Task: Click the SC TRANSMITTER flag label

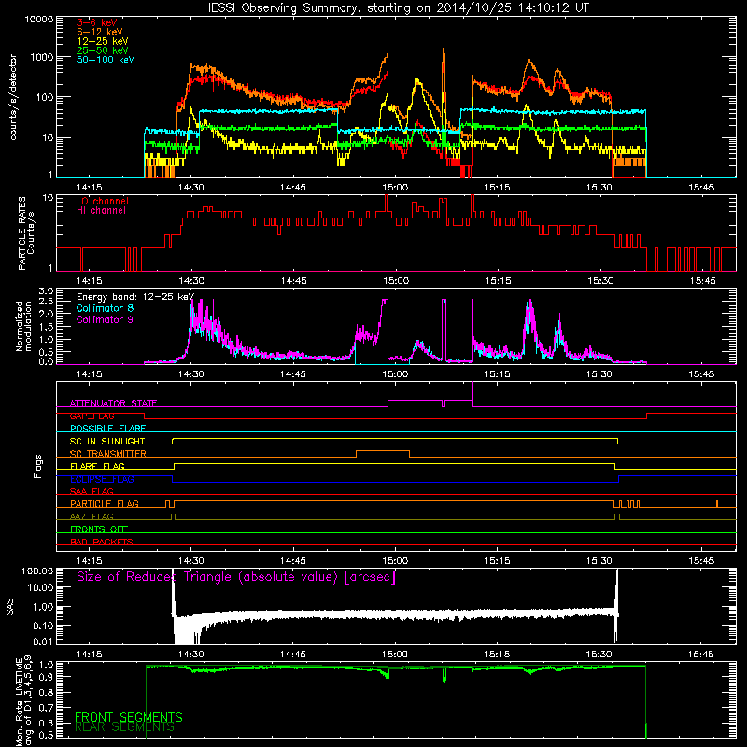Action: (x=108, y=454)
